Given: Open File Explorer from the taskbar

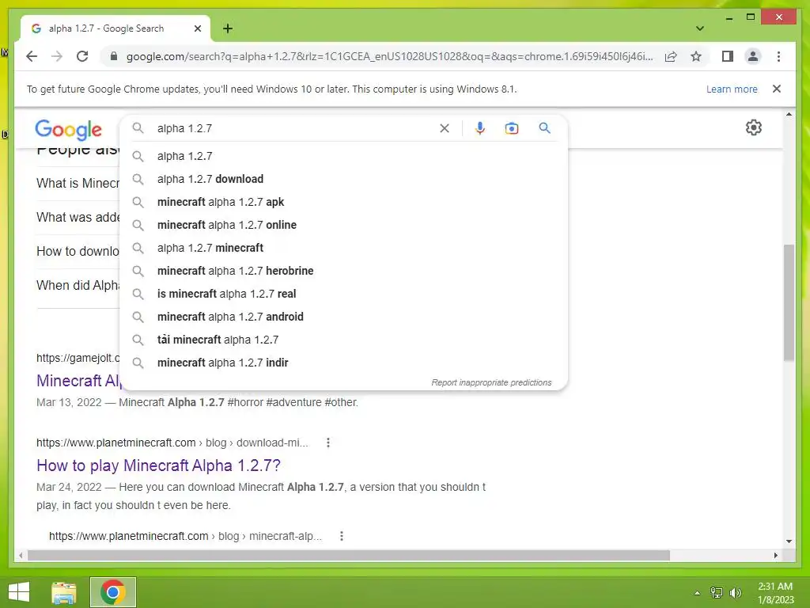Looking at the screenshot, I should point(64,592).
